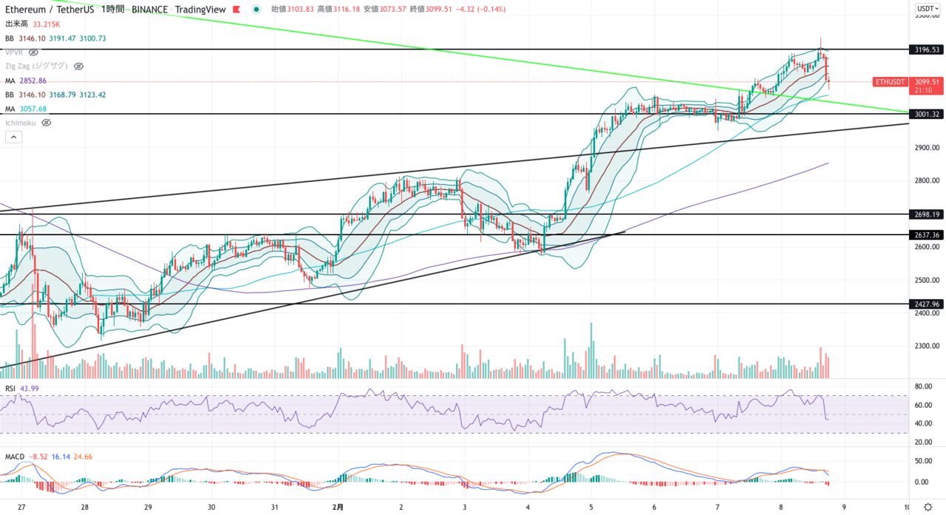Select the BB legend showing 3168.79
This screenshot has width=946, height=515.
pos(55,95)
